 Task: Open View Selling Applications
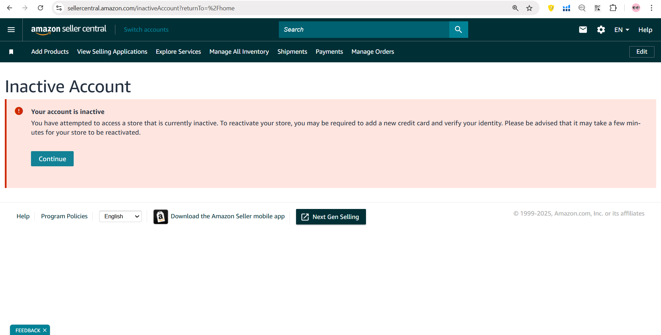(x=112, y=52)
